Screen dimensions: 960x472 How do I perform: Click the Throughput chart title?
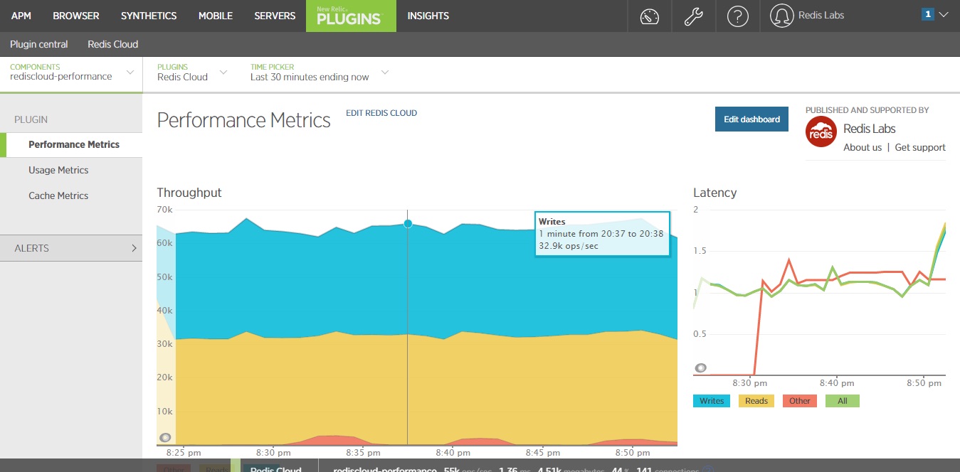[x=189, y=193]
